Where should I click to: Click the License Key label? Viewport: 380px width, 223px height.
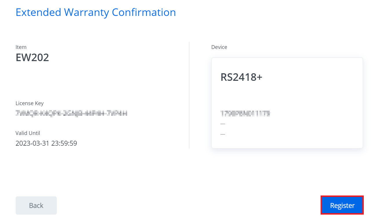click(30, 103)
